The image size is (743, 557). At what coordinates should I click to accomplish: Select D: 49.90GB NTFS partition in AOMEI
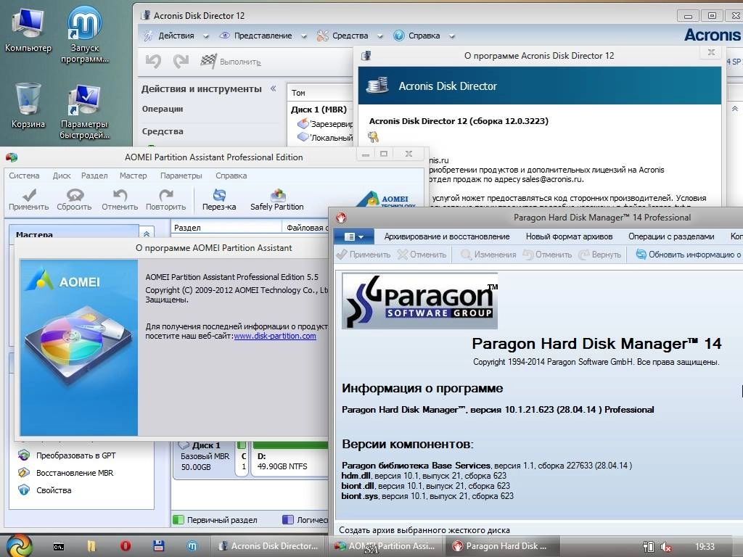click(x=290, y=458)
